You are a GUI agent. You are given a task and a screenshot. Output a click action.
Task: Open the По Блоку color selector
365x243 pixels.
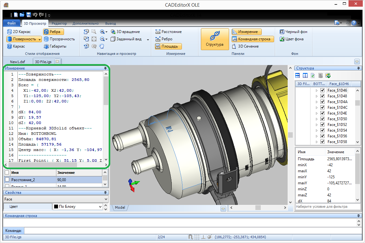point(78,207)
